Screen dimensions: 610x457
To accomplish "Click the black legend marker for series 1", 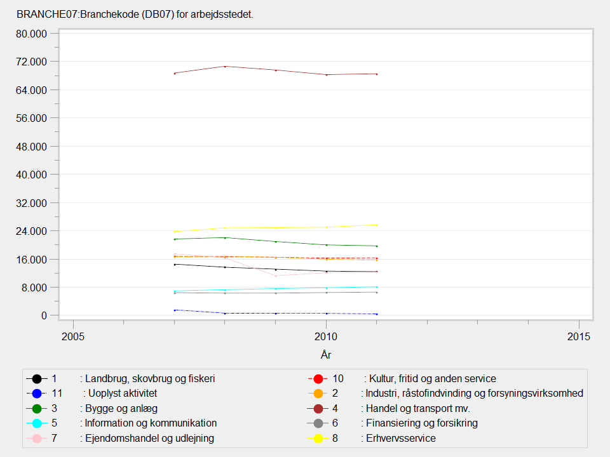I will (37, 378).
